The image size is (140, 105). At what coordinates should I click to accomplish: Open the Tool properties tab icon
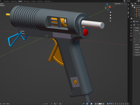click(131, 22)
